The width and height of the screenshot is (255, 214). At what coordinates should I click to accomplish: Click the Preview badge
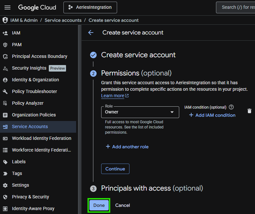coord(57,68)
